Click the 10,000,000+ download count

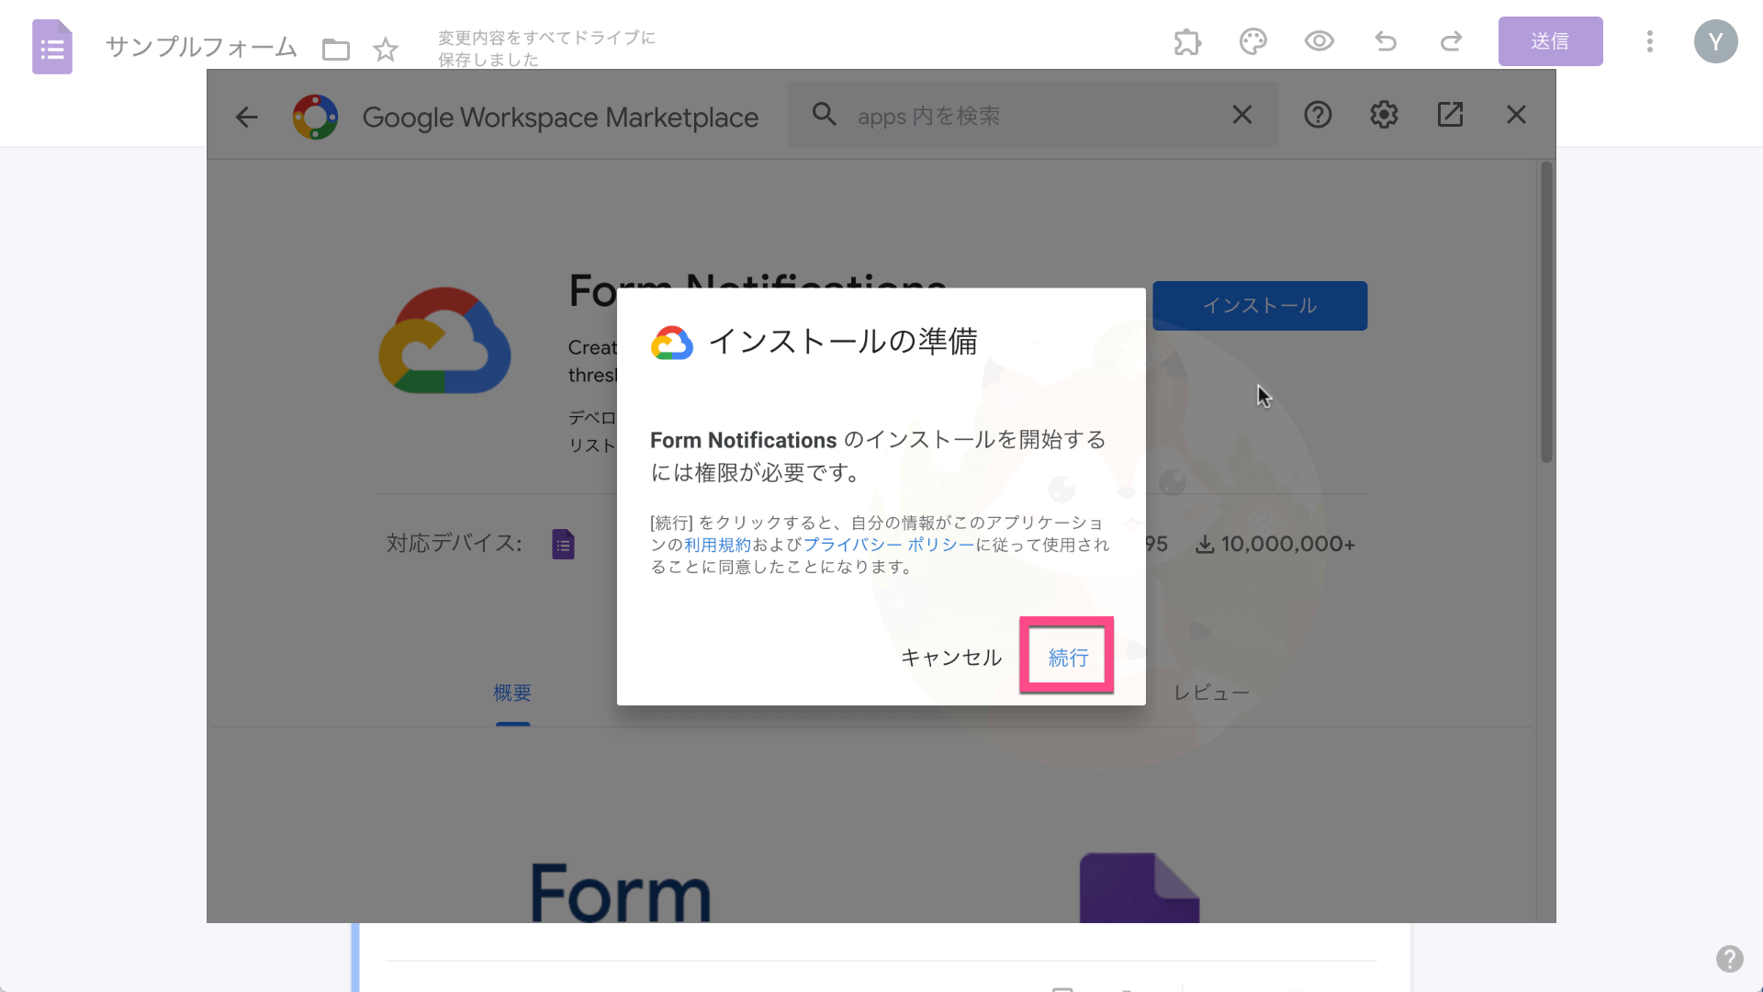point(1275,544)
